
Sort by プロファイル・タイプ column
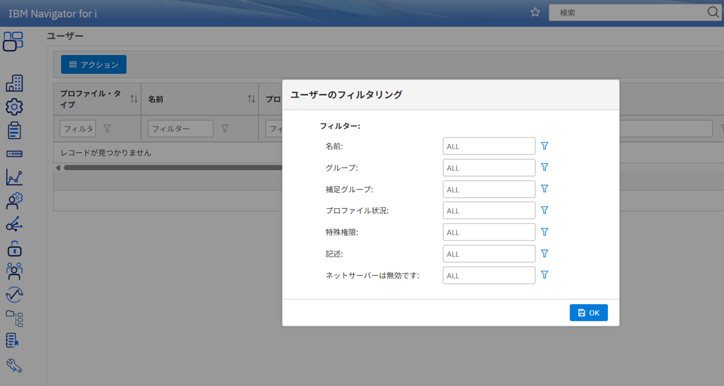(134, 99)
